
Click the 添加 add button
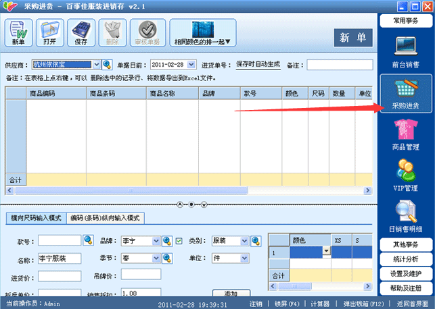[x=231, y=293]
